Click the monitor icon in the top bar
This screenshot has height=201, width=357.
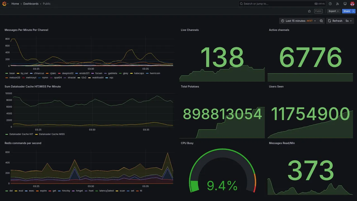[345, 4]
